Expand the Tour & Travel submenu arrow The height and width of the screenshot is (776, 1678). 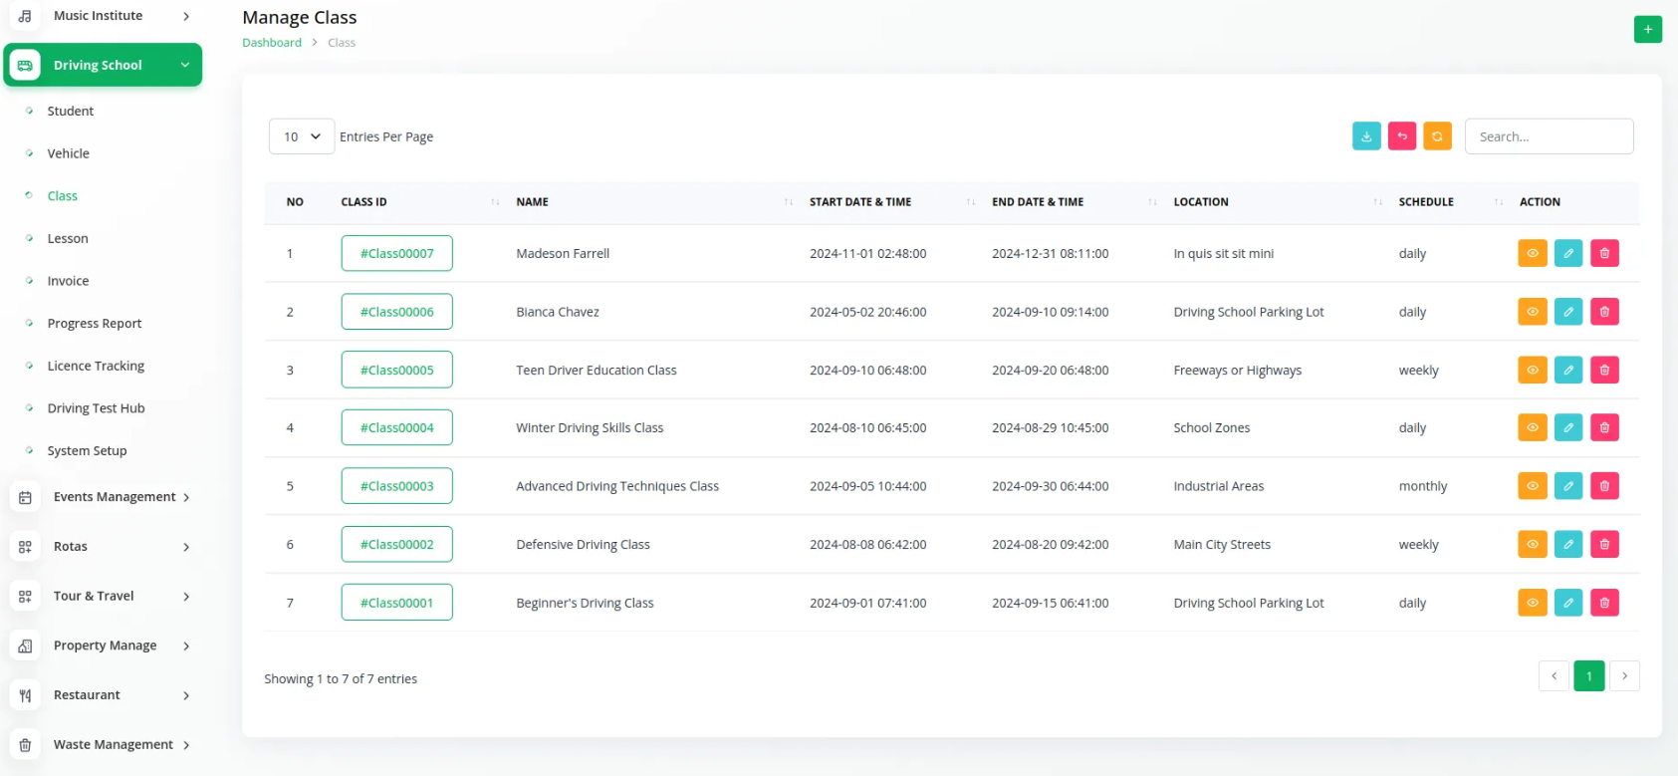point(186,597)
